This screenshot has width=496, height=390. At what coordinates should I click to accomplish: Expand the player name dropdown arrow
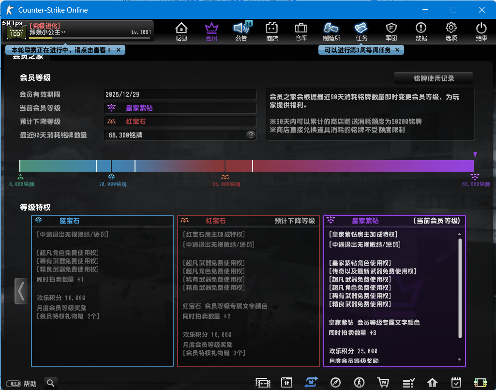63,32
